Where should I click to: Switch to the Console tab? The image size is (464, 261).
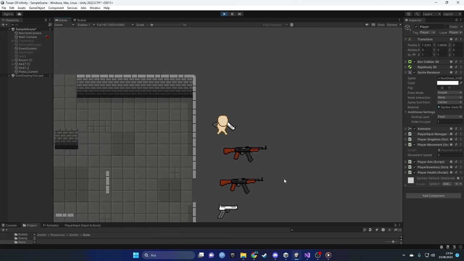click(x=11, y=225)
